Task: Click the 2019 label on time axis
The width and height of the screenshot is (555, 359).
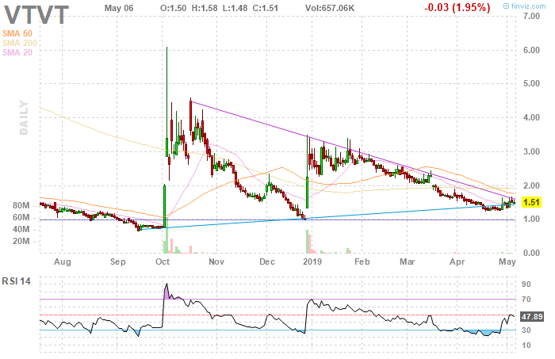Action: click(x=312, y=262)
